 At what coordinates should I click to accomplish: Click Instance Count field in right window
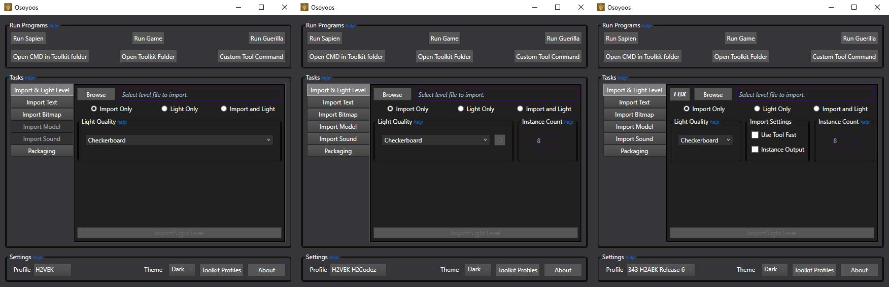pyautogui.click(x=843, y=141)
